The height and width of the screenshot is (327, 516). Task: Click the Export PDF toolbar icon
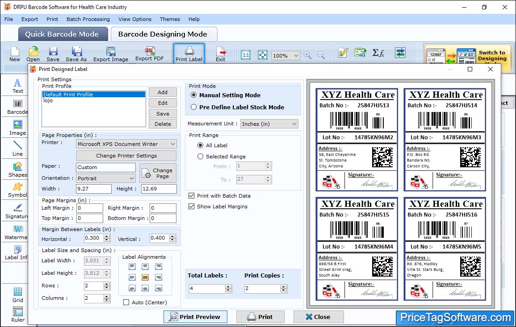(149, 54)
